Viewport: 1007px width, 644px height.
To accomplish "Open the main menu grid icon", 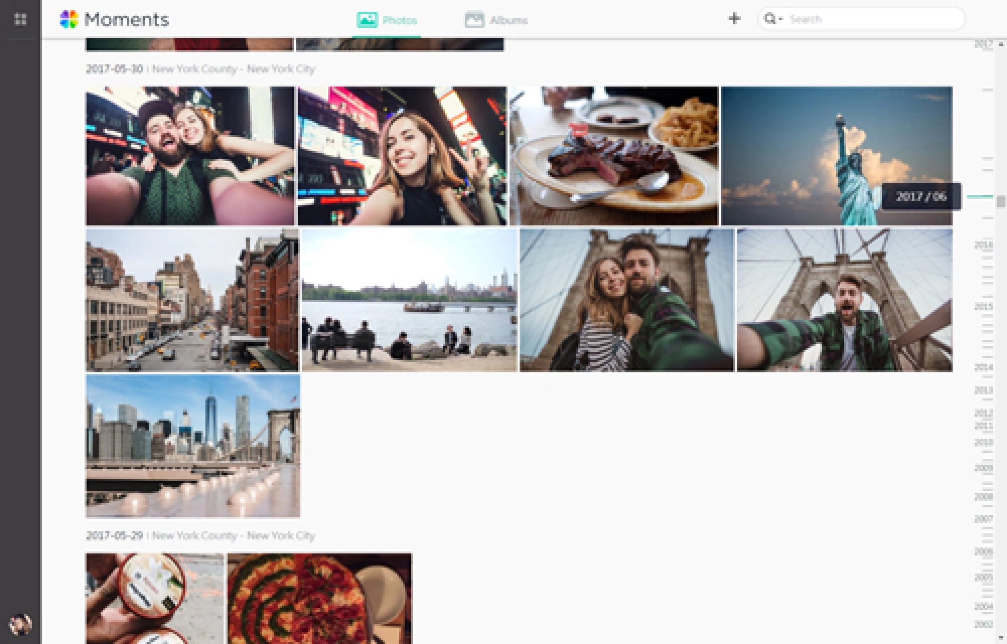I will coord(20,19).
